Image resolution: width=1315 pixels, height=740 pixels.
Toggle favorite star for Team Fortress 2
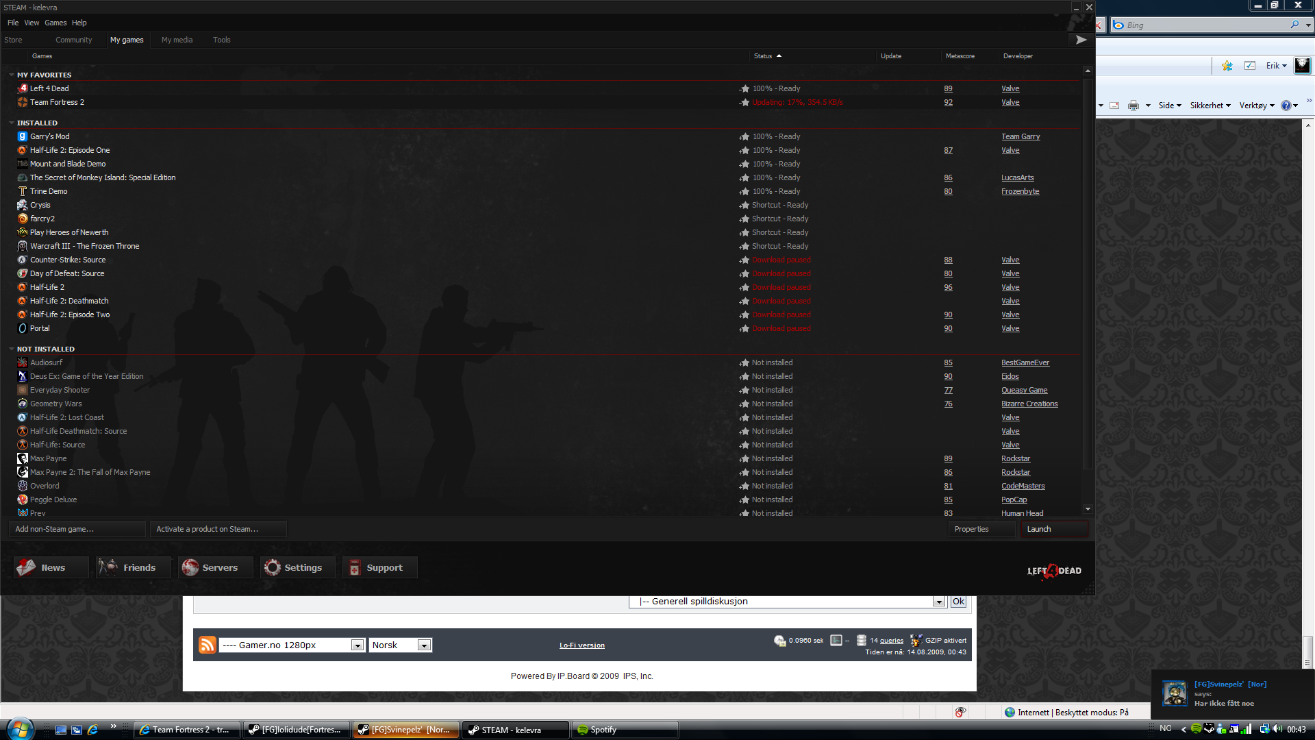coord(744,102)
